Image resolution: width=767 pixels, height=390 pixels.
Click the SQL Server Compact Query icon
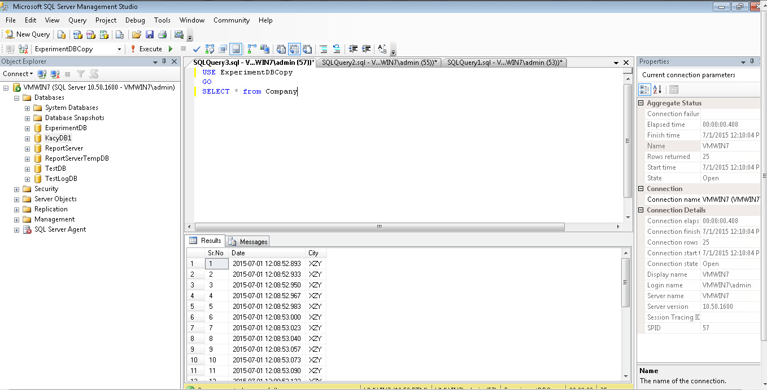coord(120,34)
